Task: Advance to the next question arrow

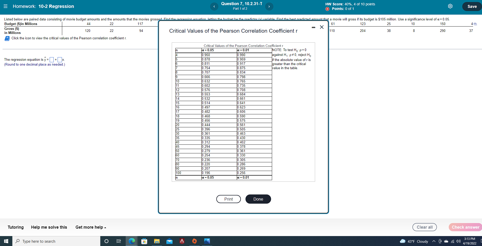Action: coord(269,6)
